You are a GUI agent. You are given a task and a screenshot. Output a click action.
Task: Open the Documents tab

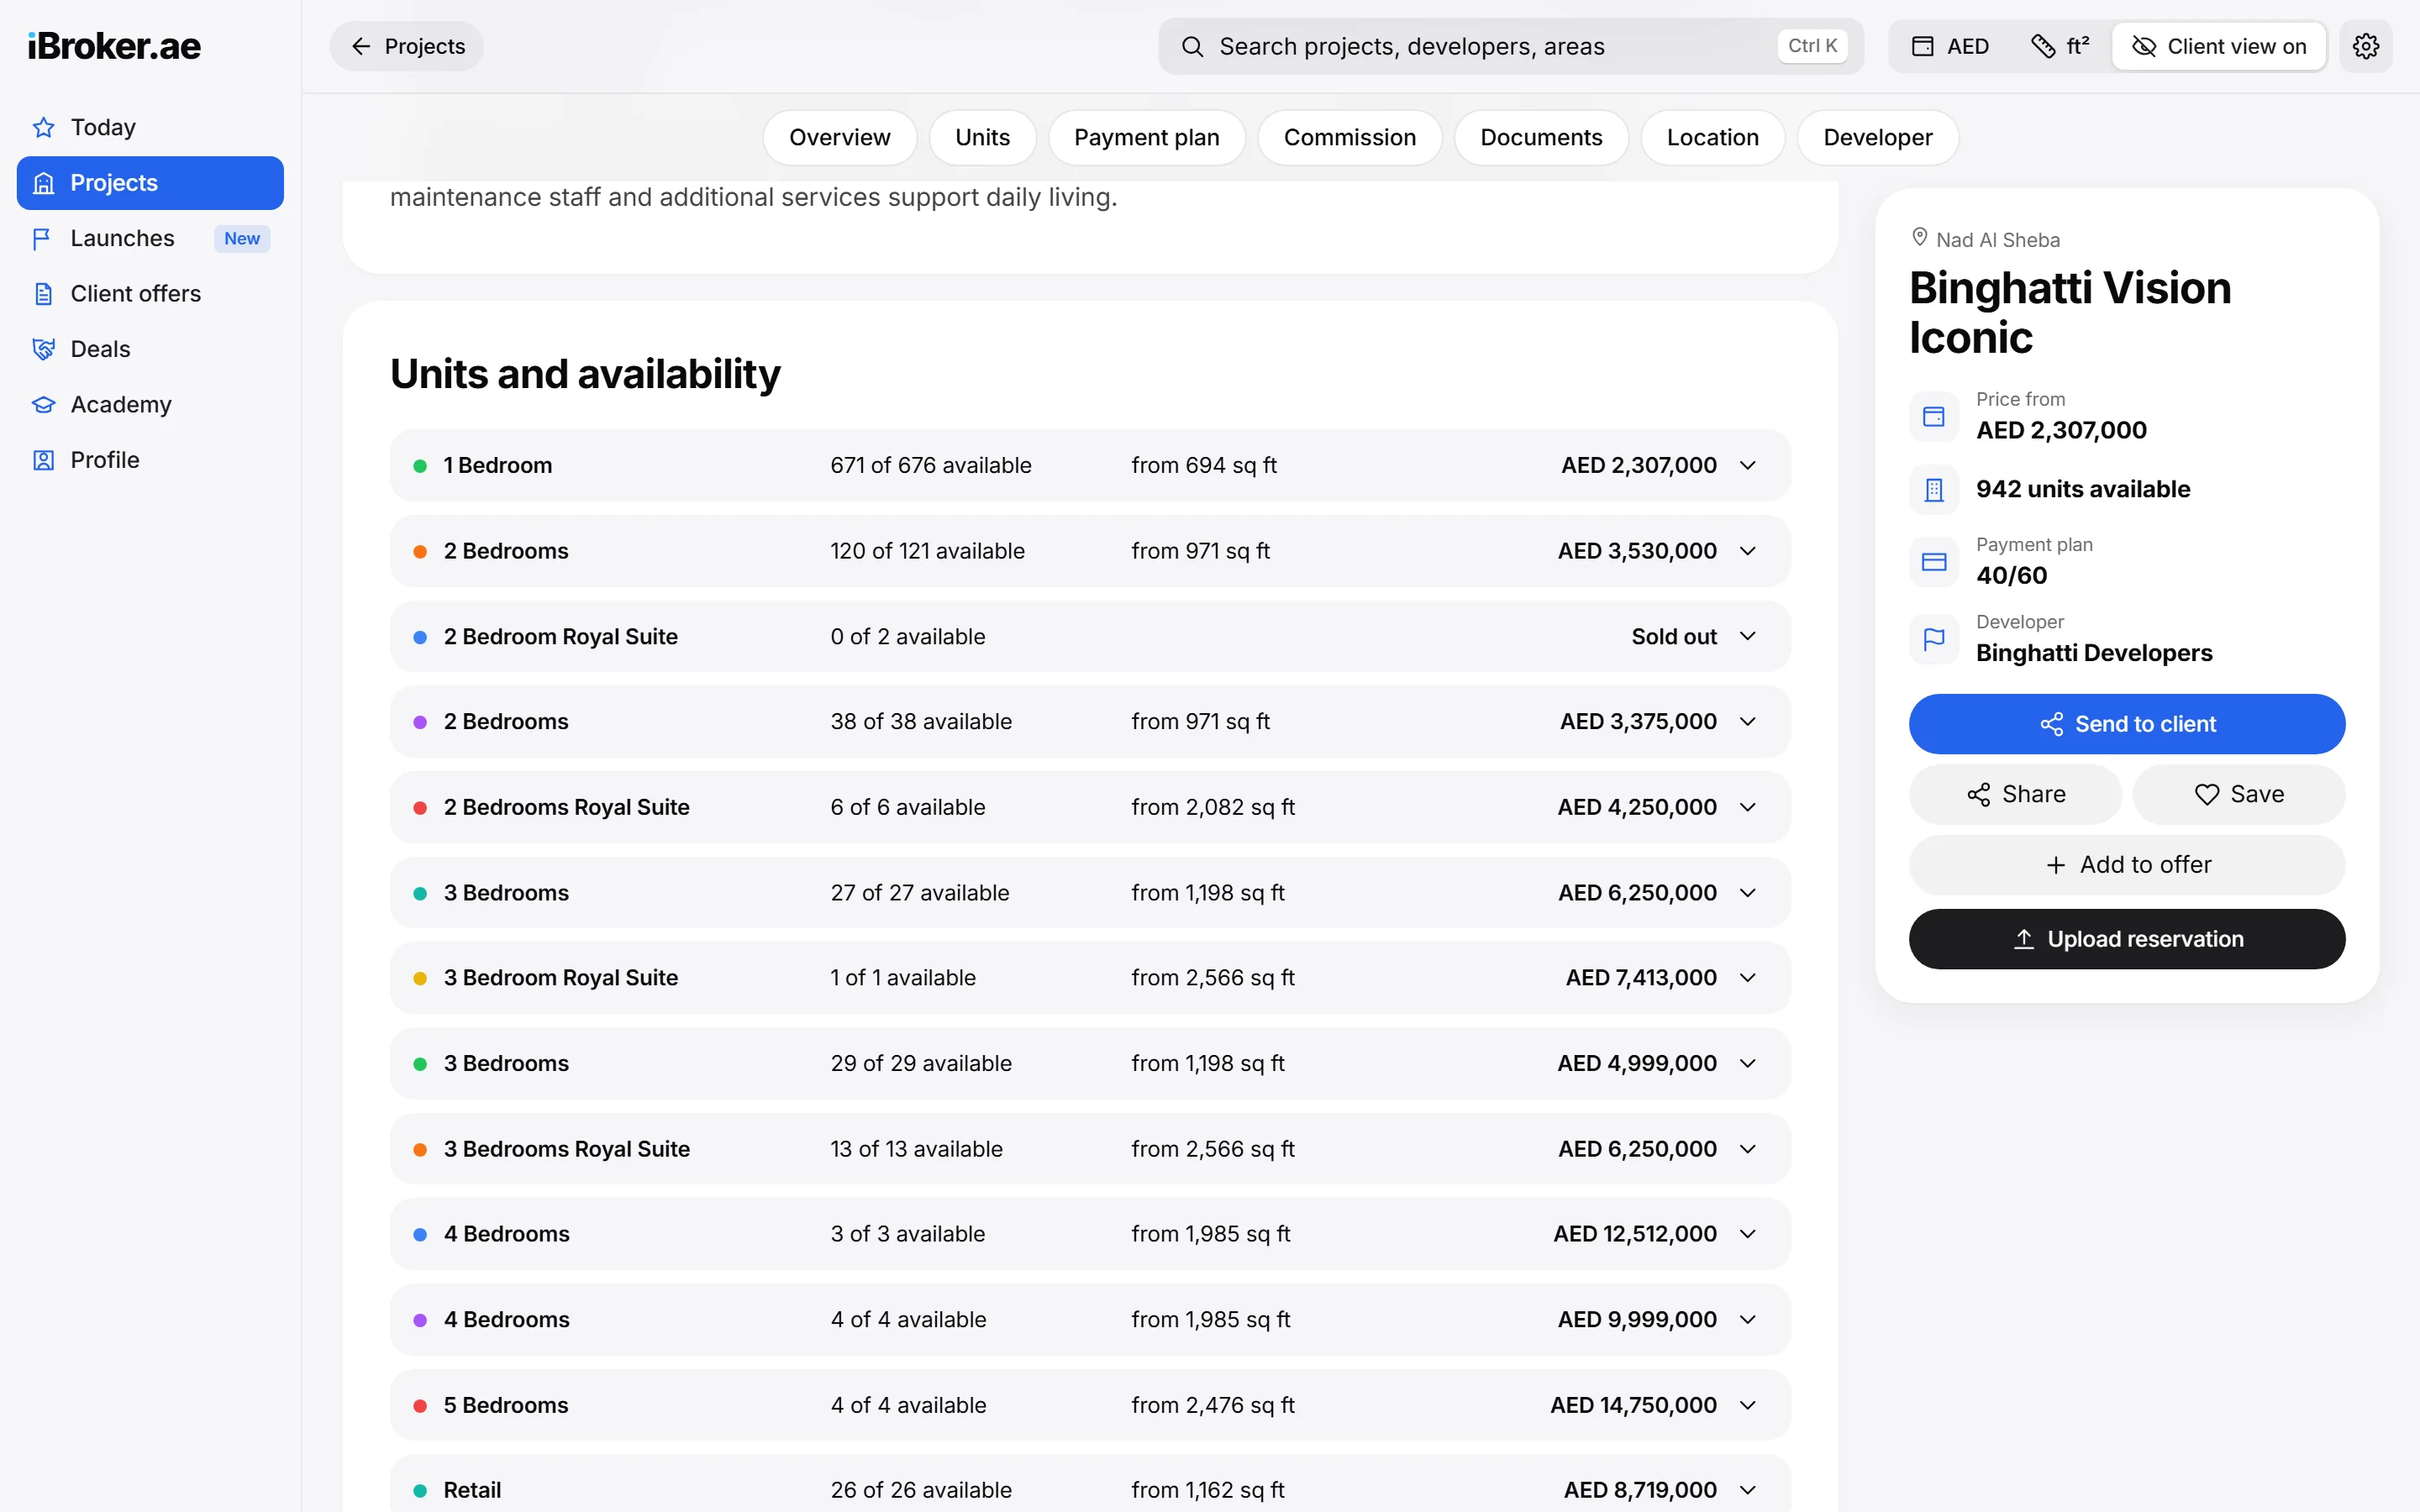click(1540, 137)
